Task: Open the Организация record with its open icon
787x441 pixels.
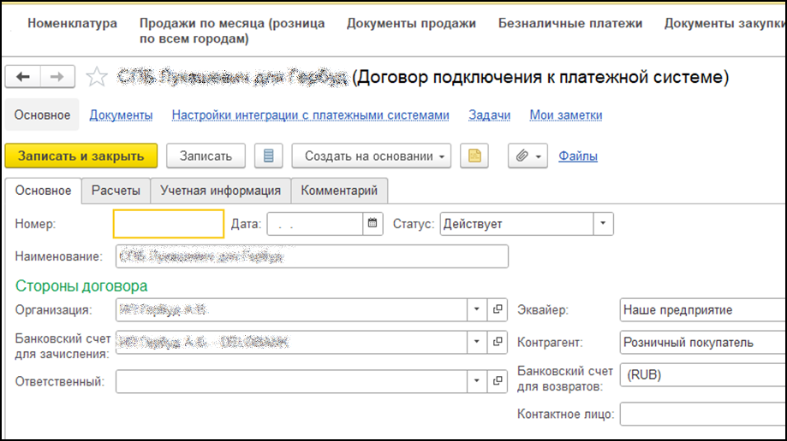Action: pos(498,309)
